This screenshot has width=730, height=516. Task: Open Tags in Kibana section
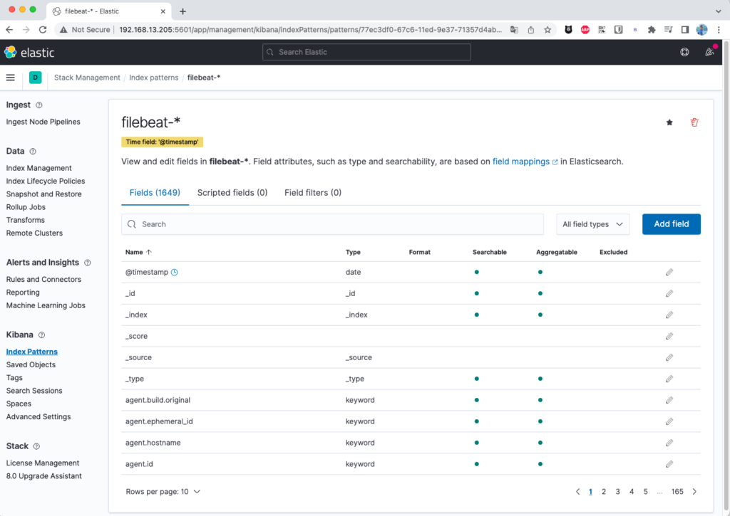pos(14,378)
